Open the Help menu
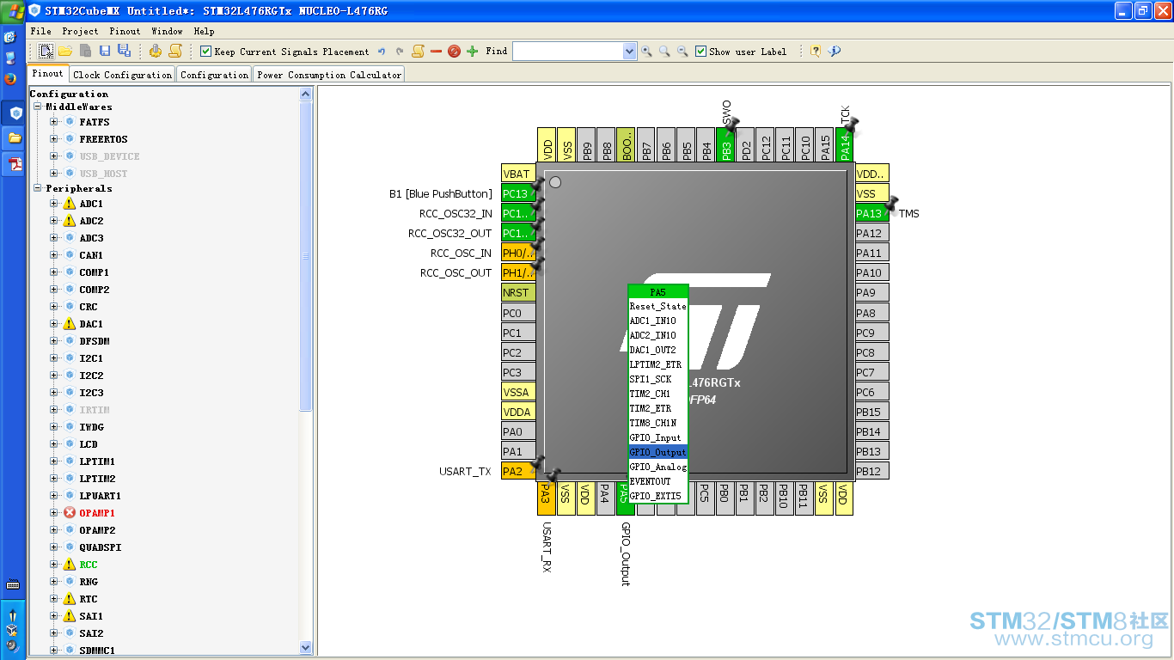This screenshot has width=1174, height=660. click(x=204, y=31)
